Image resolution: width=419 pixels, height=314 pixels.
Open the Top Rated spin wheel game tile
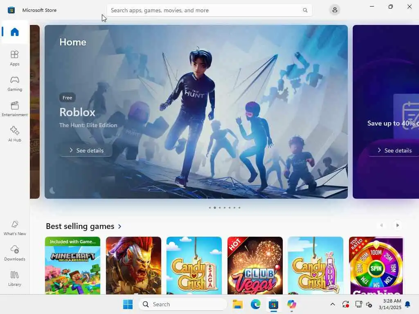point(376,265)
